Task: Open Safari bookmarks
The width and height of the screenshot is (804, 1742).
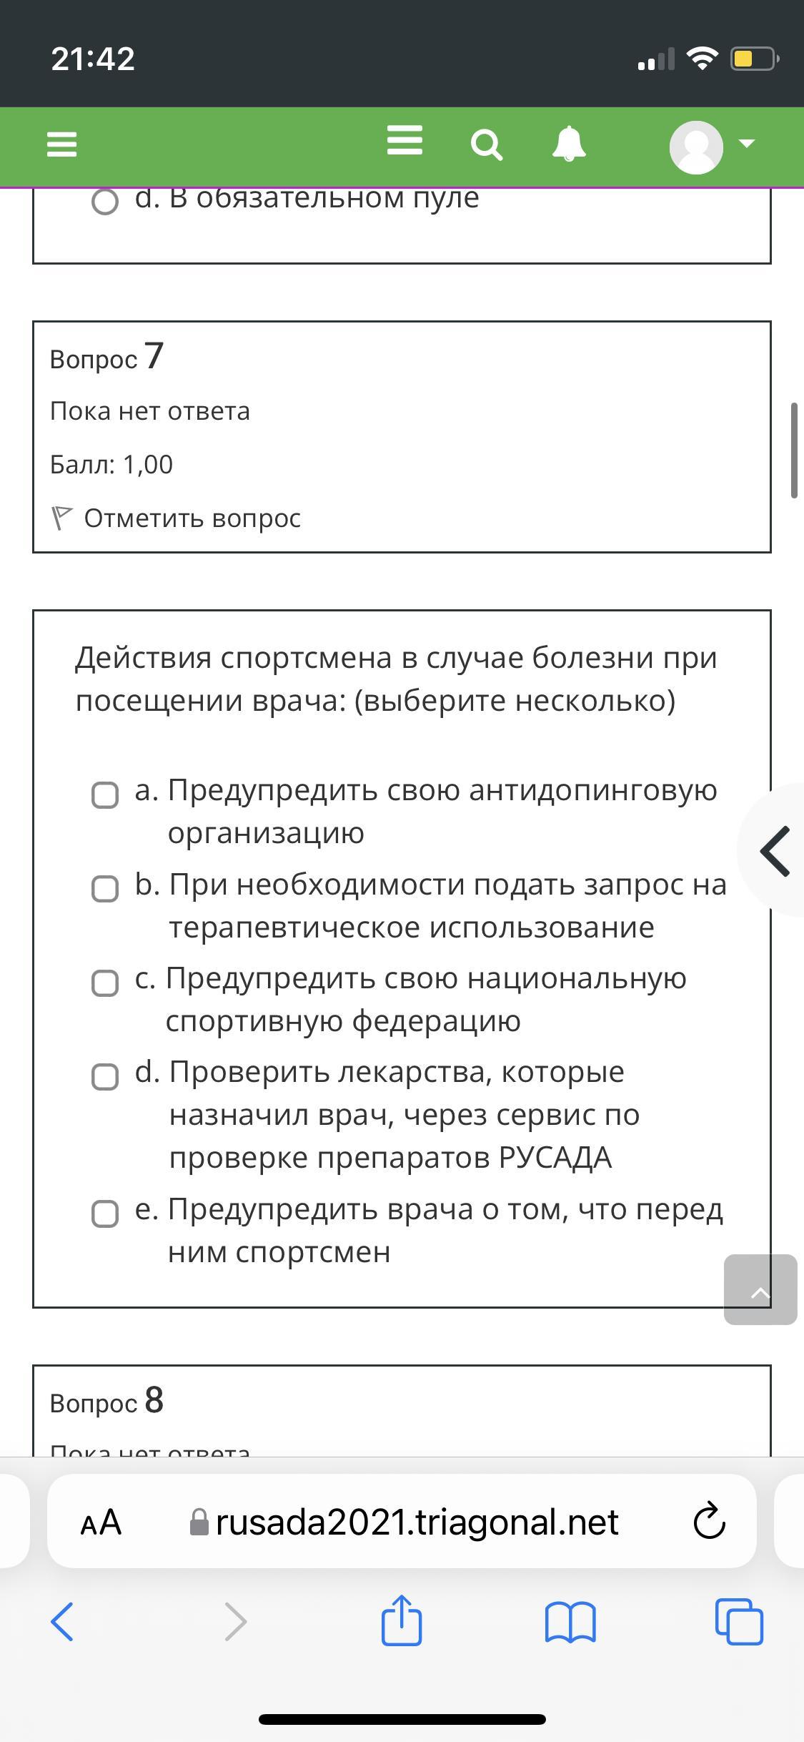Action: 570,1621
